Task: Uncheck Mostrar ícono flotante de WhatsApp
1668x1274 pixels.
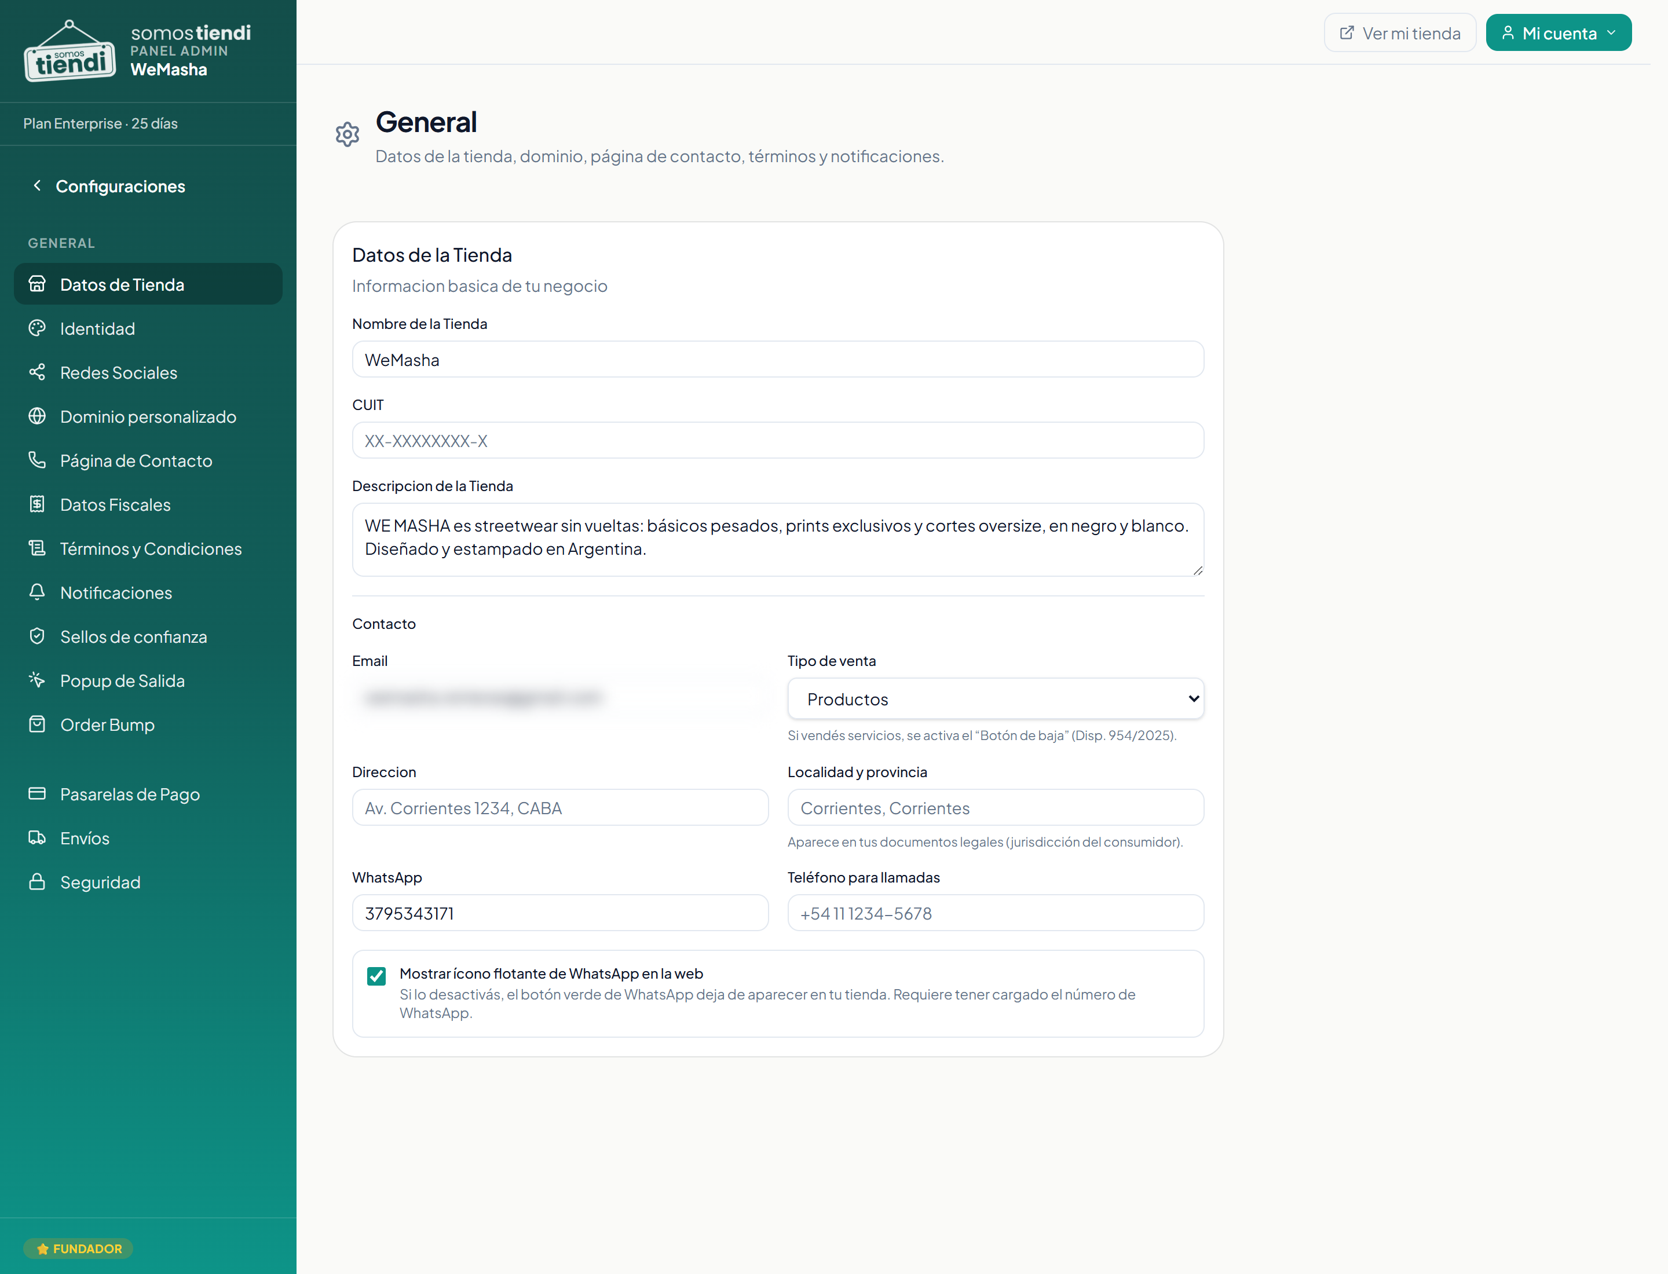Action: [x=376, y=975]
